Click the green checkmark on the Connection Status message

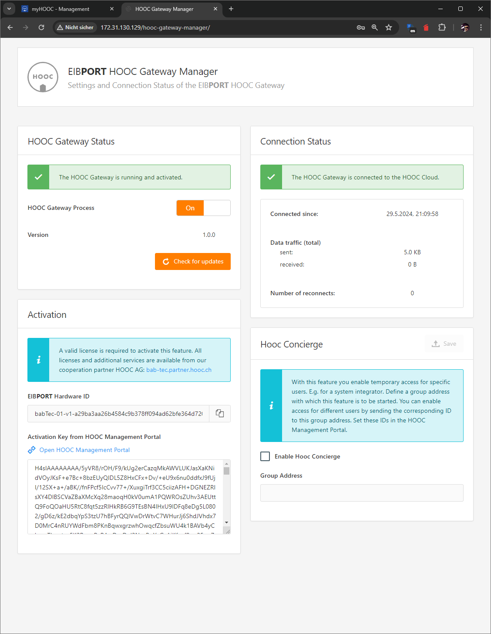click(x=271, y=177)
